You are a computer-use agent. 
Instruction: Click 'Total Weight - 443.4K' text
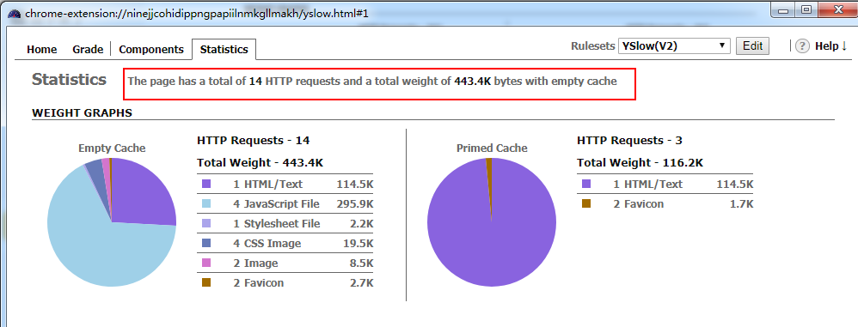tap(261, 163)
